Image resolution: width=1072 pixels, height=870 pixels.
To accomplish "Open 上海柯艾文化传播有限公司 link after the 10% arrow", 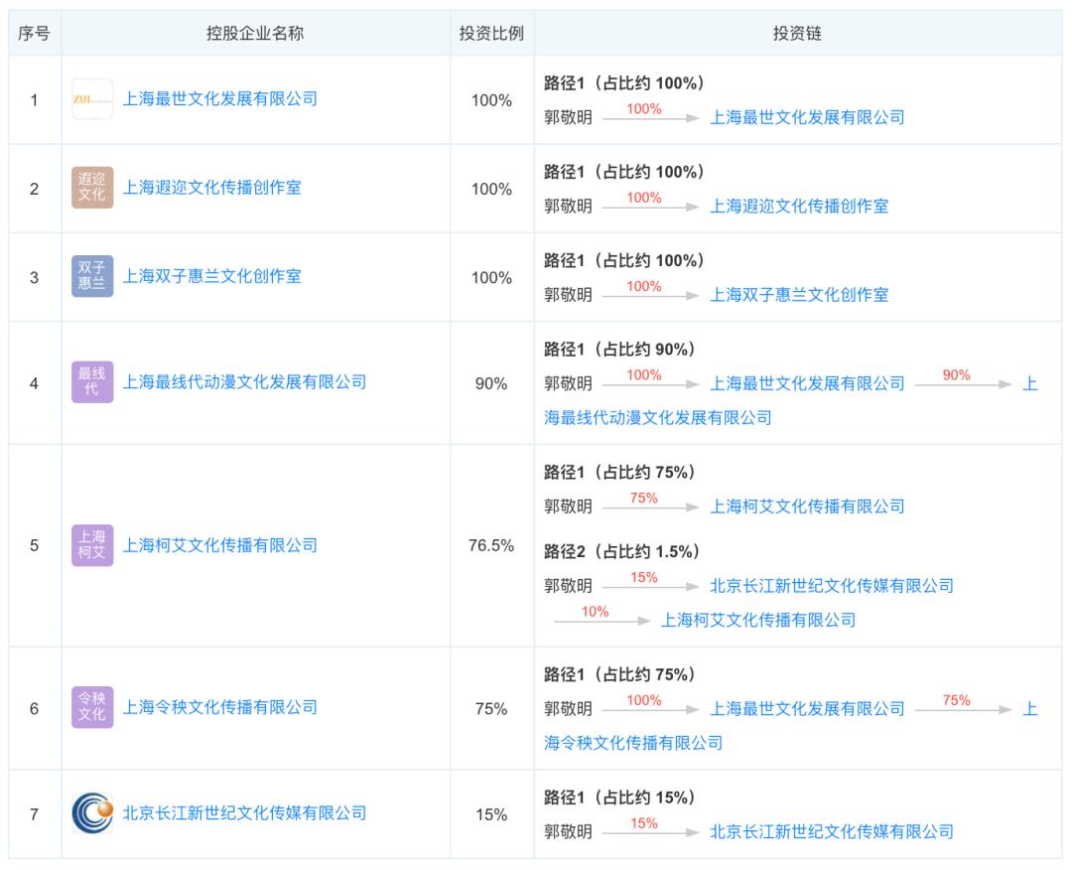I will point(758,621).
